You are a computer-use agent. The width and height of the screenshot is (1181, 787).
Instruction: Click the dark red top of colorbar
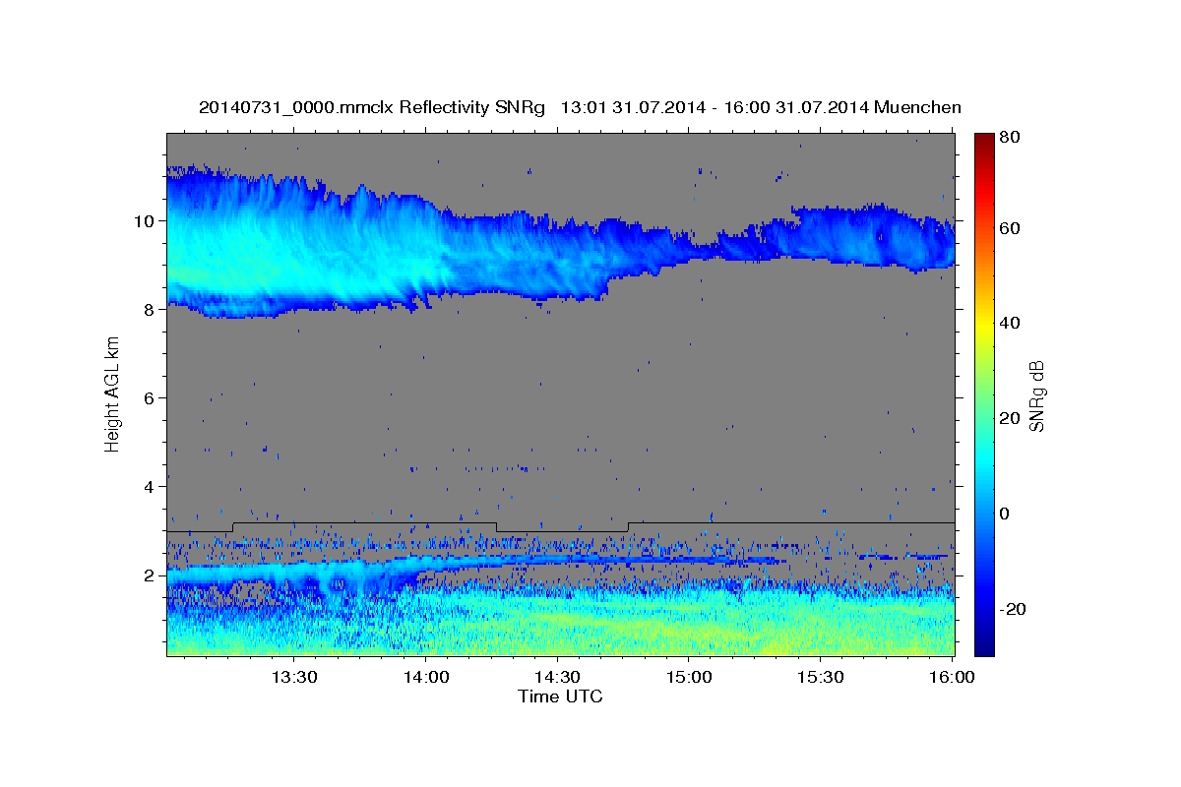pyautogui.click(x=984, y=140)
